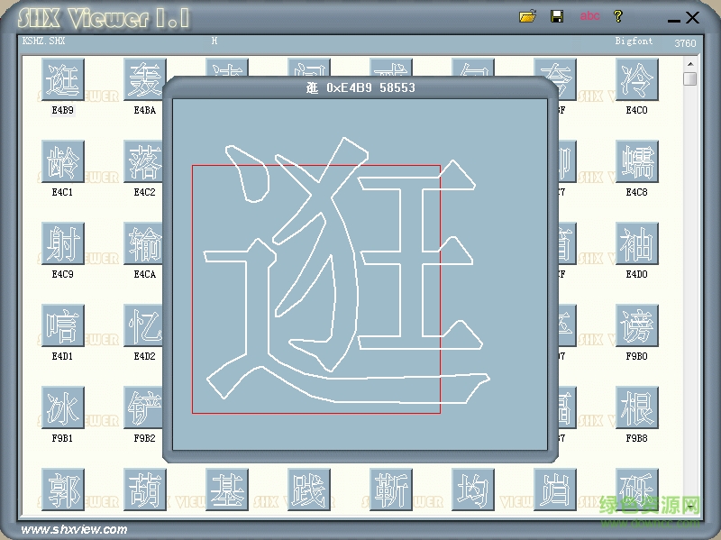The image size is (721, 540).
Task: Select the glyph tile labeled E4B9
Action: tap(62, 80)
